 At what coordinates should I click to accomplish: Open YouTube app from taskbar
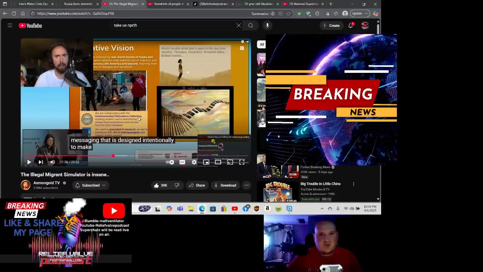pyautogui.click(x=235, y=209)
